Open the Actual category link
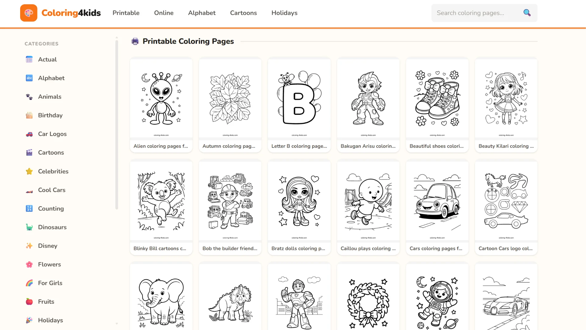This screenshot has height=330, width=586. click(x=47, y=59)
